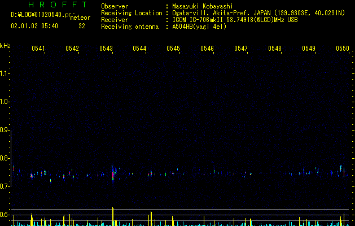This screenshot has height=226, width=355.
Task: Click the 'Receiving antenna' label
Action: pos(130,27)
